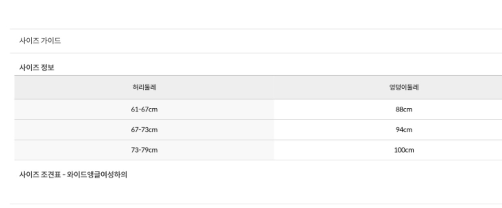Click the 61-67cm waist cell
Viewport: 502px width, 208px height.
pos(144,109)
